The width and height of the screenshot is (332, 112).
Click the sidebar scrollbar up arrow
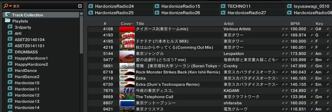point(81,14)
